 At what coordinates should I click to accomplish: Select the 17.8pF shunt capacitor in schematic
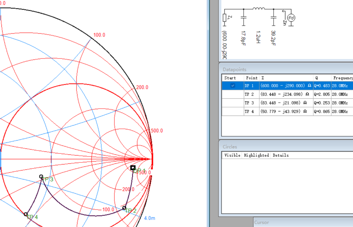coord(243,18)
